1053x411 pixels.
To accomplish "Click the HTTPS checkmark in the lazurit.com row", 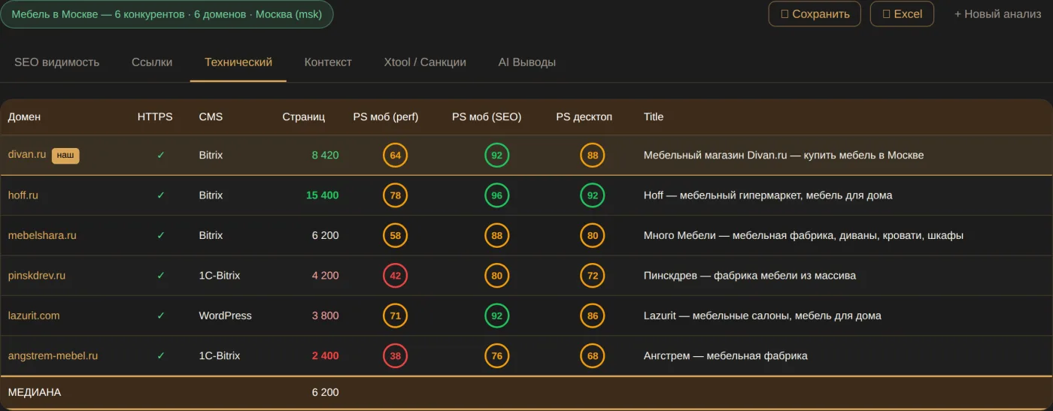I will [x=161, y=316].
